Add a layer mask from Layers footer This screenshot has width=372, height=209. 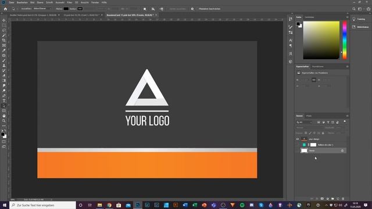(x=322, y=199)
